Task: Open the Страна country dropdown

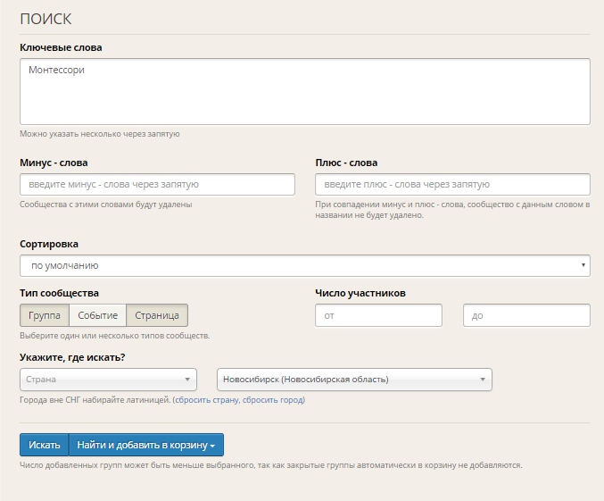Action: pyautogui.click(x=108, y=380)
